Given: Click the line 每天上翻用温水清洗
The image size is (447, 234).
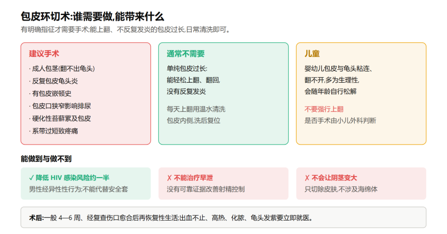Looking at the screenshot, I should point(196,109).
